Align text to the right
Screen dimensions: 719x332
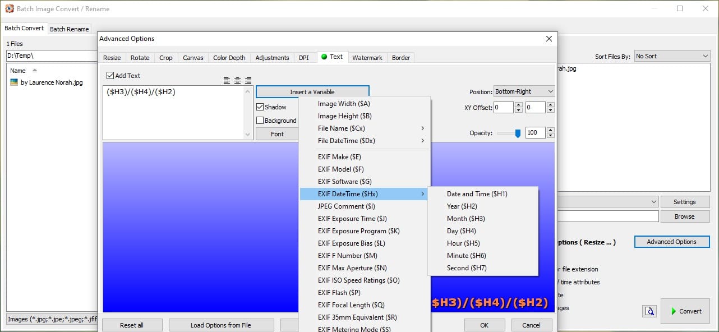(x=248, y=80)
